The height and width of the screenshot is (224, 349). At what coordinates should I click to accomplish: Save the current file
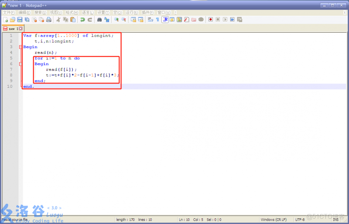pos(20,20)
